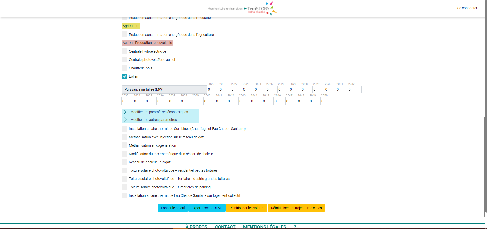Check 'Réduction consommation énergétique dans l'agriculture'
The width and height of the screenshot is (487, 229).
click(125, 35)
